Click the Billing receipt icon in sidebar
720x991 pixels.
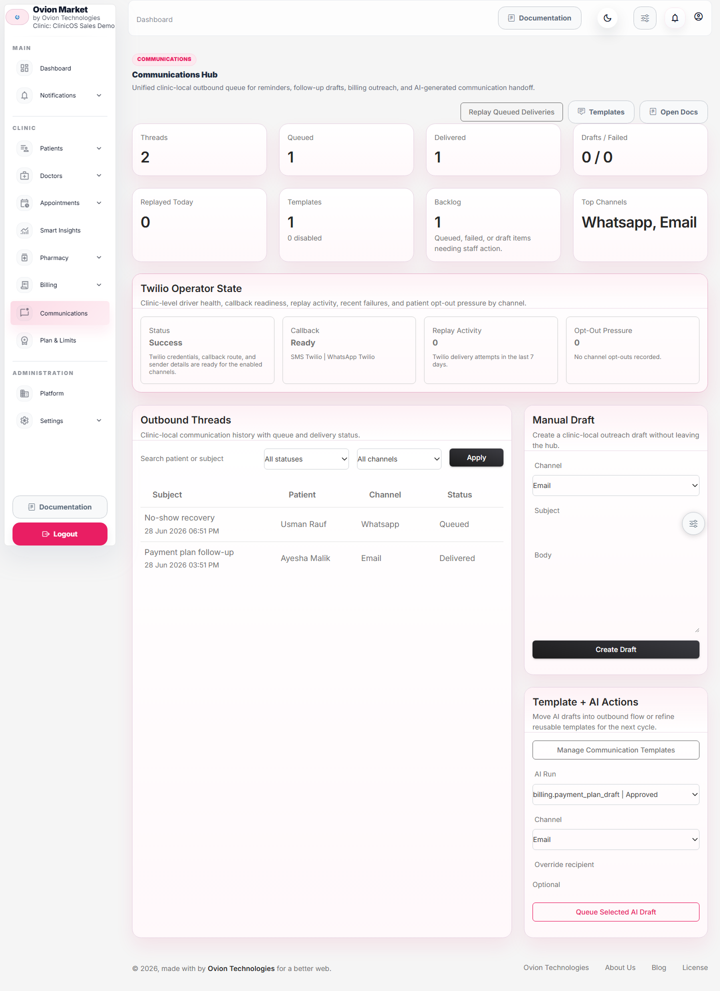[24, 285]
